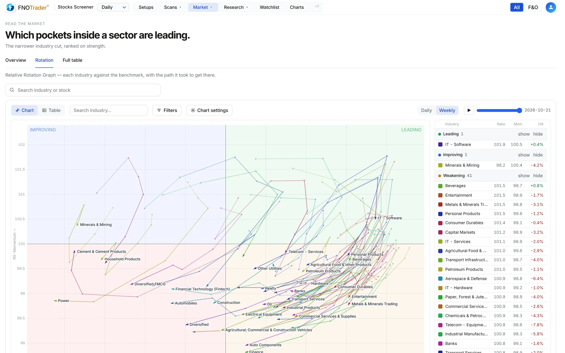Screen dimensions: 565x353
Task: Select the Daily timeframe toggle
Action: (426, 110)
